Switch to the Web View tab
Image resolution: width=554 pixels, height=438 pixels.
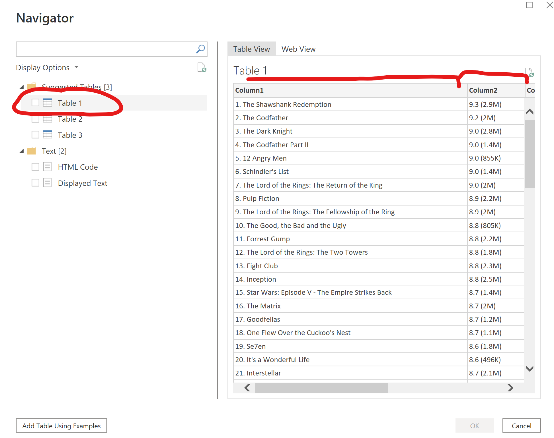298,49
